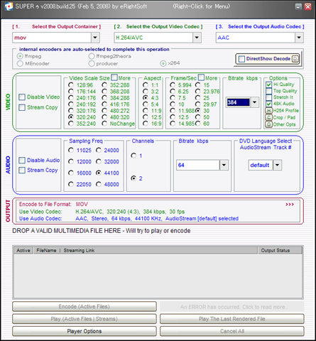Viewport: 316px width, 341px height.
Task: Open the Output Container dropdown
Action: (x=95, y=38)
